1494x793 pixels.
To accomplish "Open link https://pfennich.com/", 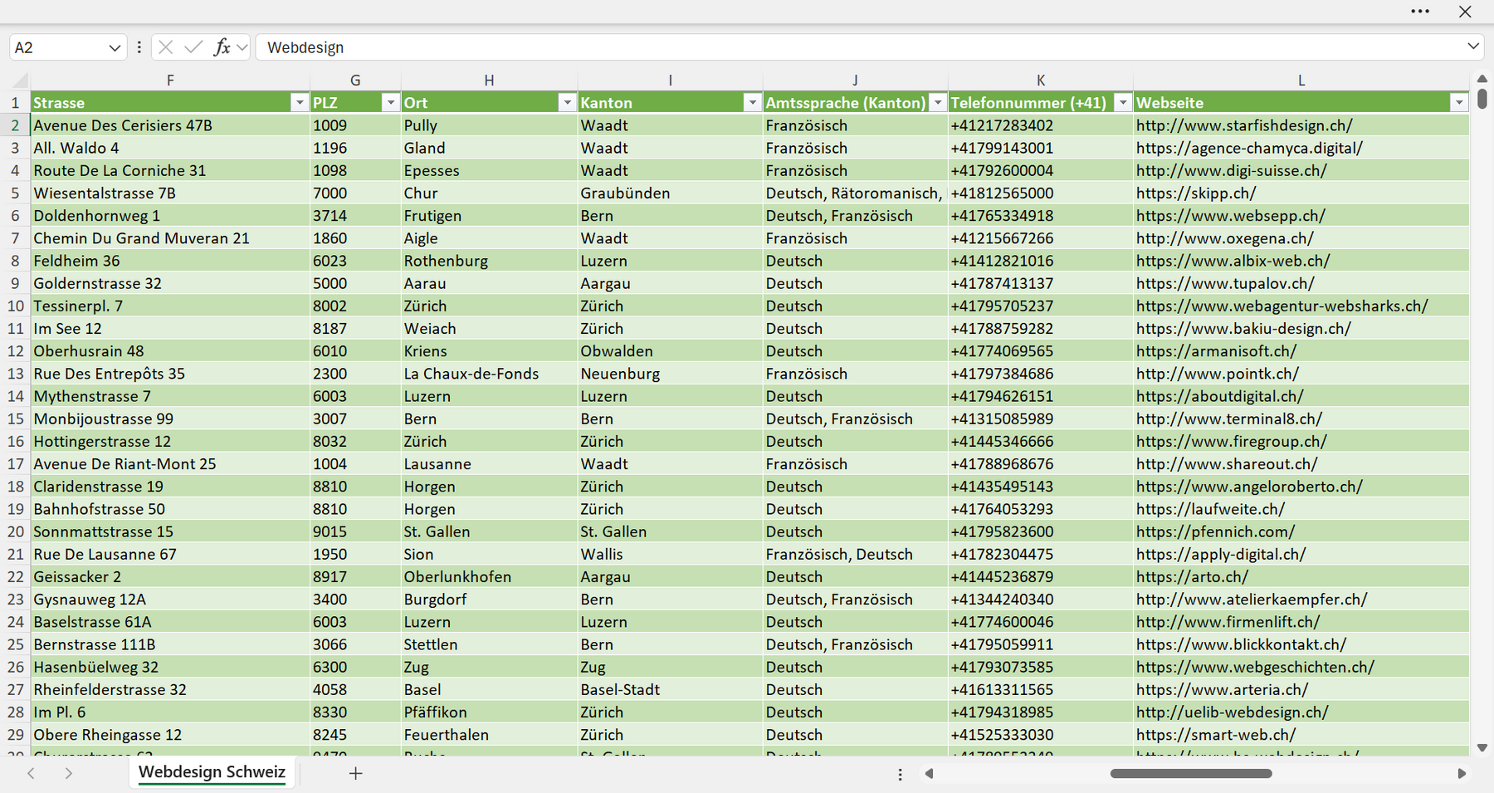I will 1215,531.
